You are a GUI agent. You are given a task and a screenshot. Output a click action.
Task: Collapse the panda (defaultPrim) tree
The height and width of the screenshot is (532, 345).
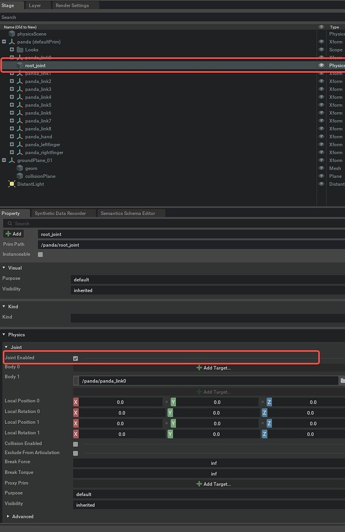click(x=5, y=42)
